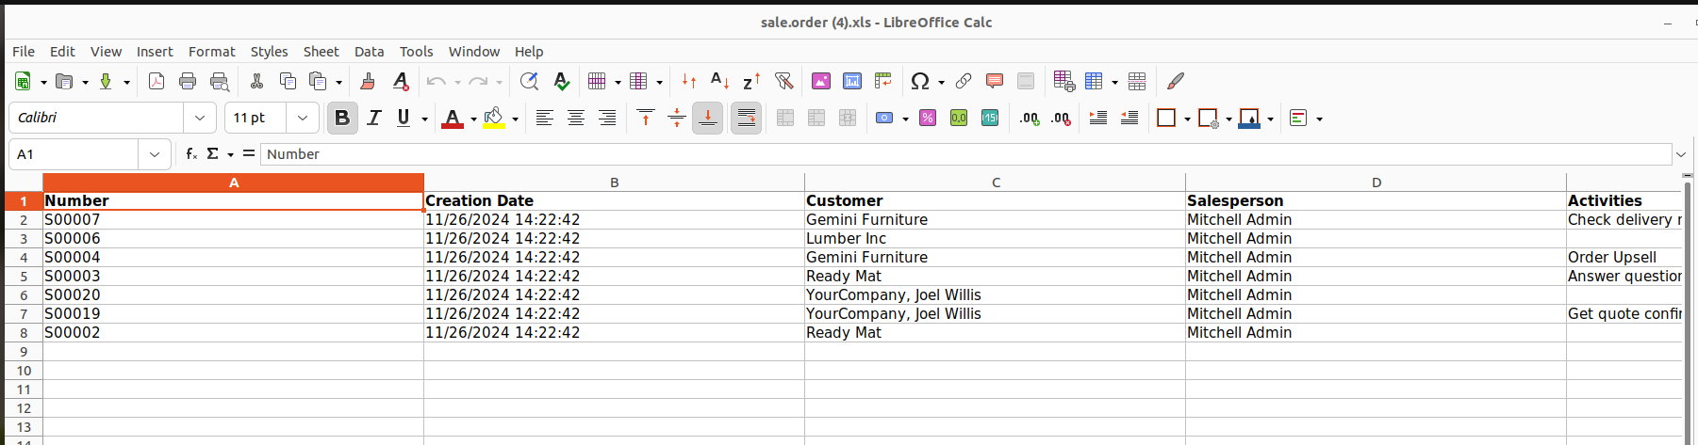Image resolution: width=1698 pixels, height=445 pixels.
Task: Insert Comment speech bubble icon
Action: click(x=994, y=82)
